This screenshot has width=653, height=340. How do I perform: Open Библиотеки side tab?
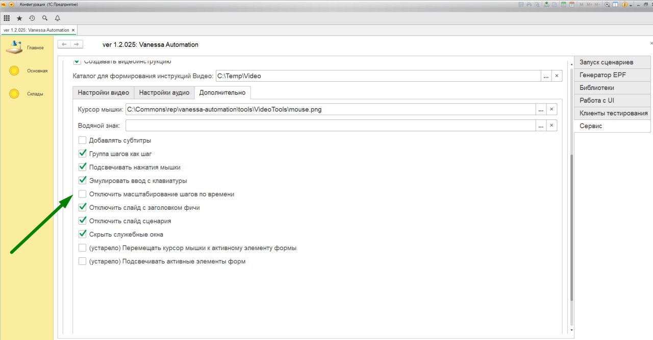pyautogui.click(x=612, y=88)
